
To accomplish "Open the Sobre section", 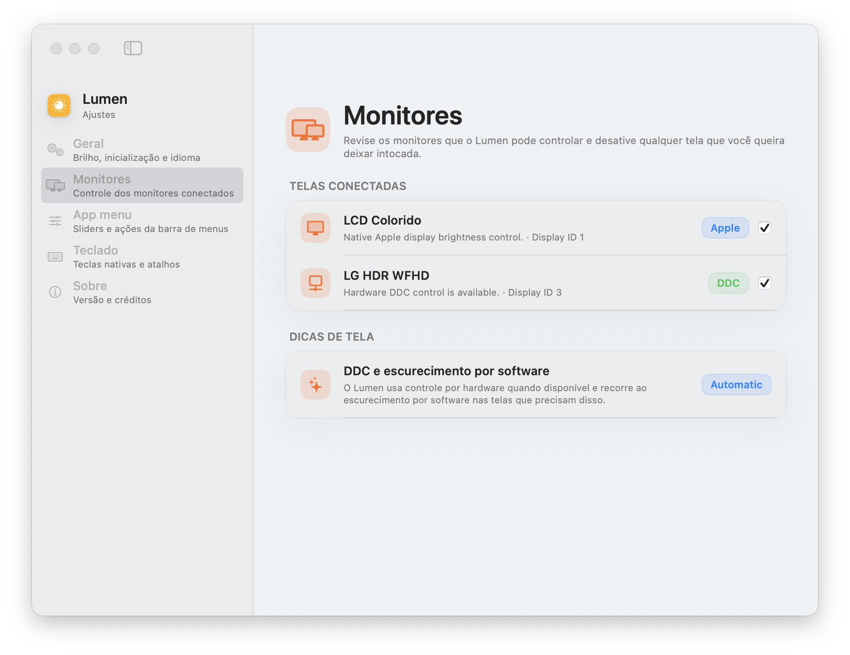I will click(x=142, y=292).
